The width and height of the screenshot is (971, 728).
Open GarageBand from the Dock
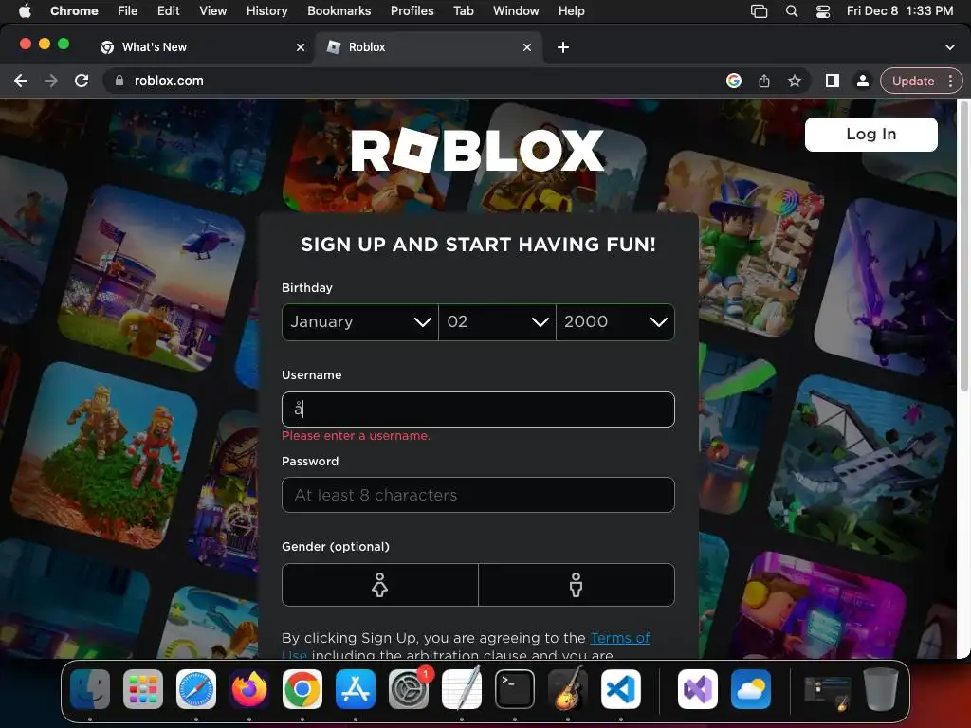pyautogui.click(x=568, y=689)
